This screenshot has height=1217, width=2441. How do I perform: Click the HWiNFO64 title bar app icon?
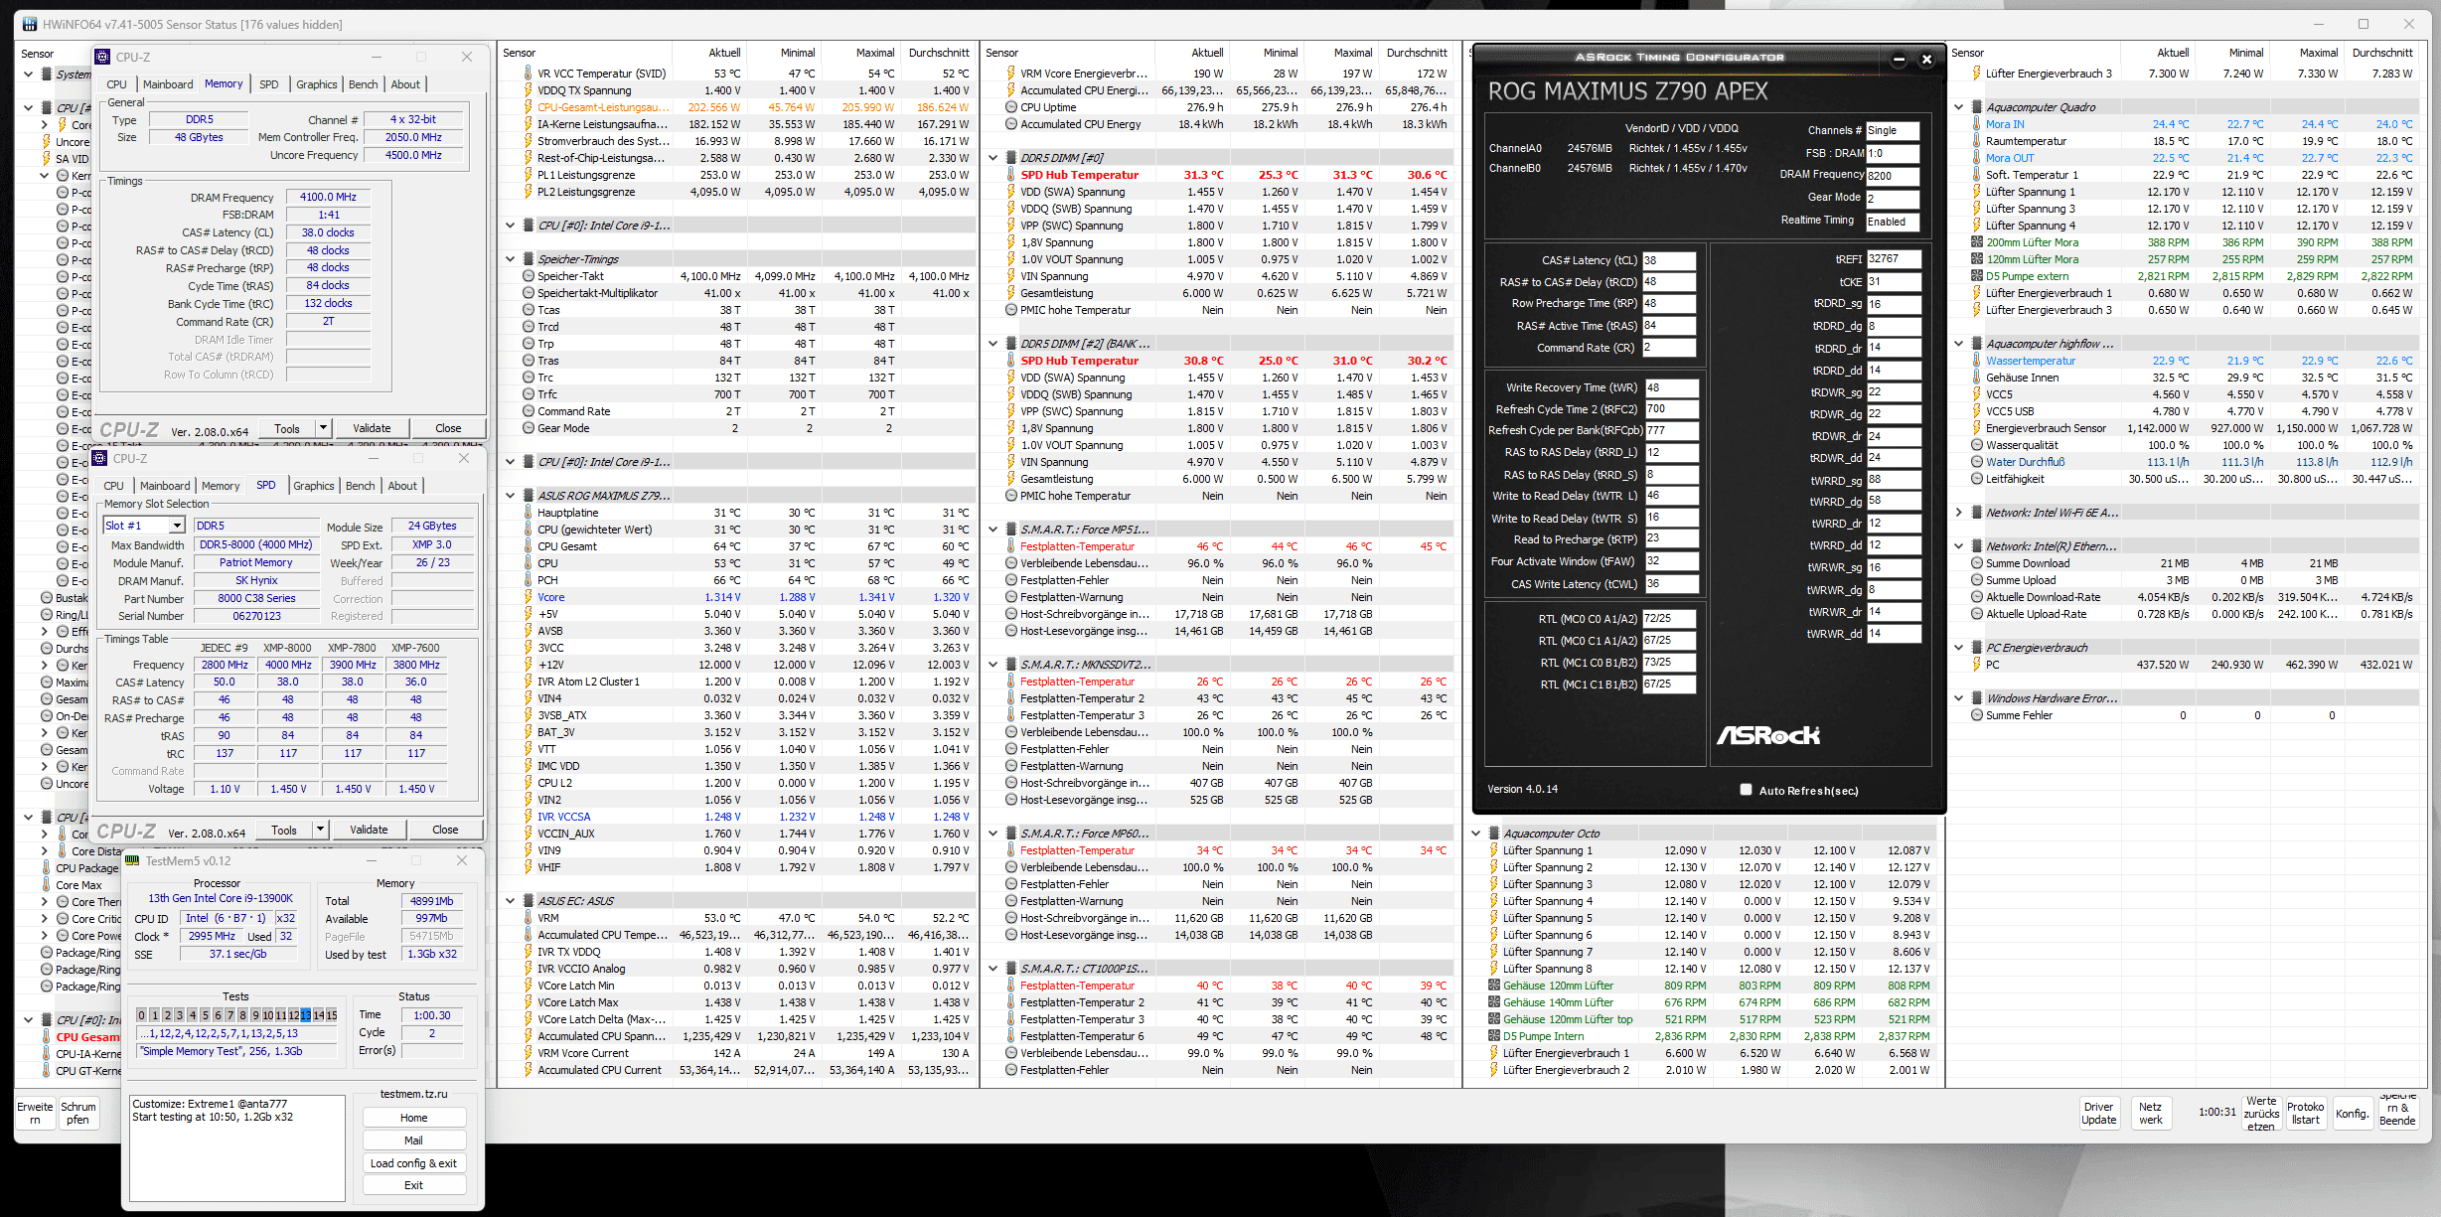click(x=30, y=24)
